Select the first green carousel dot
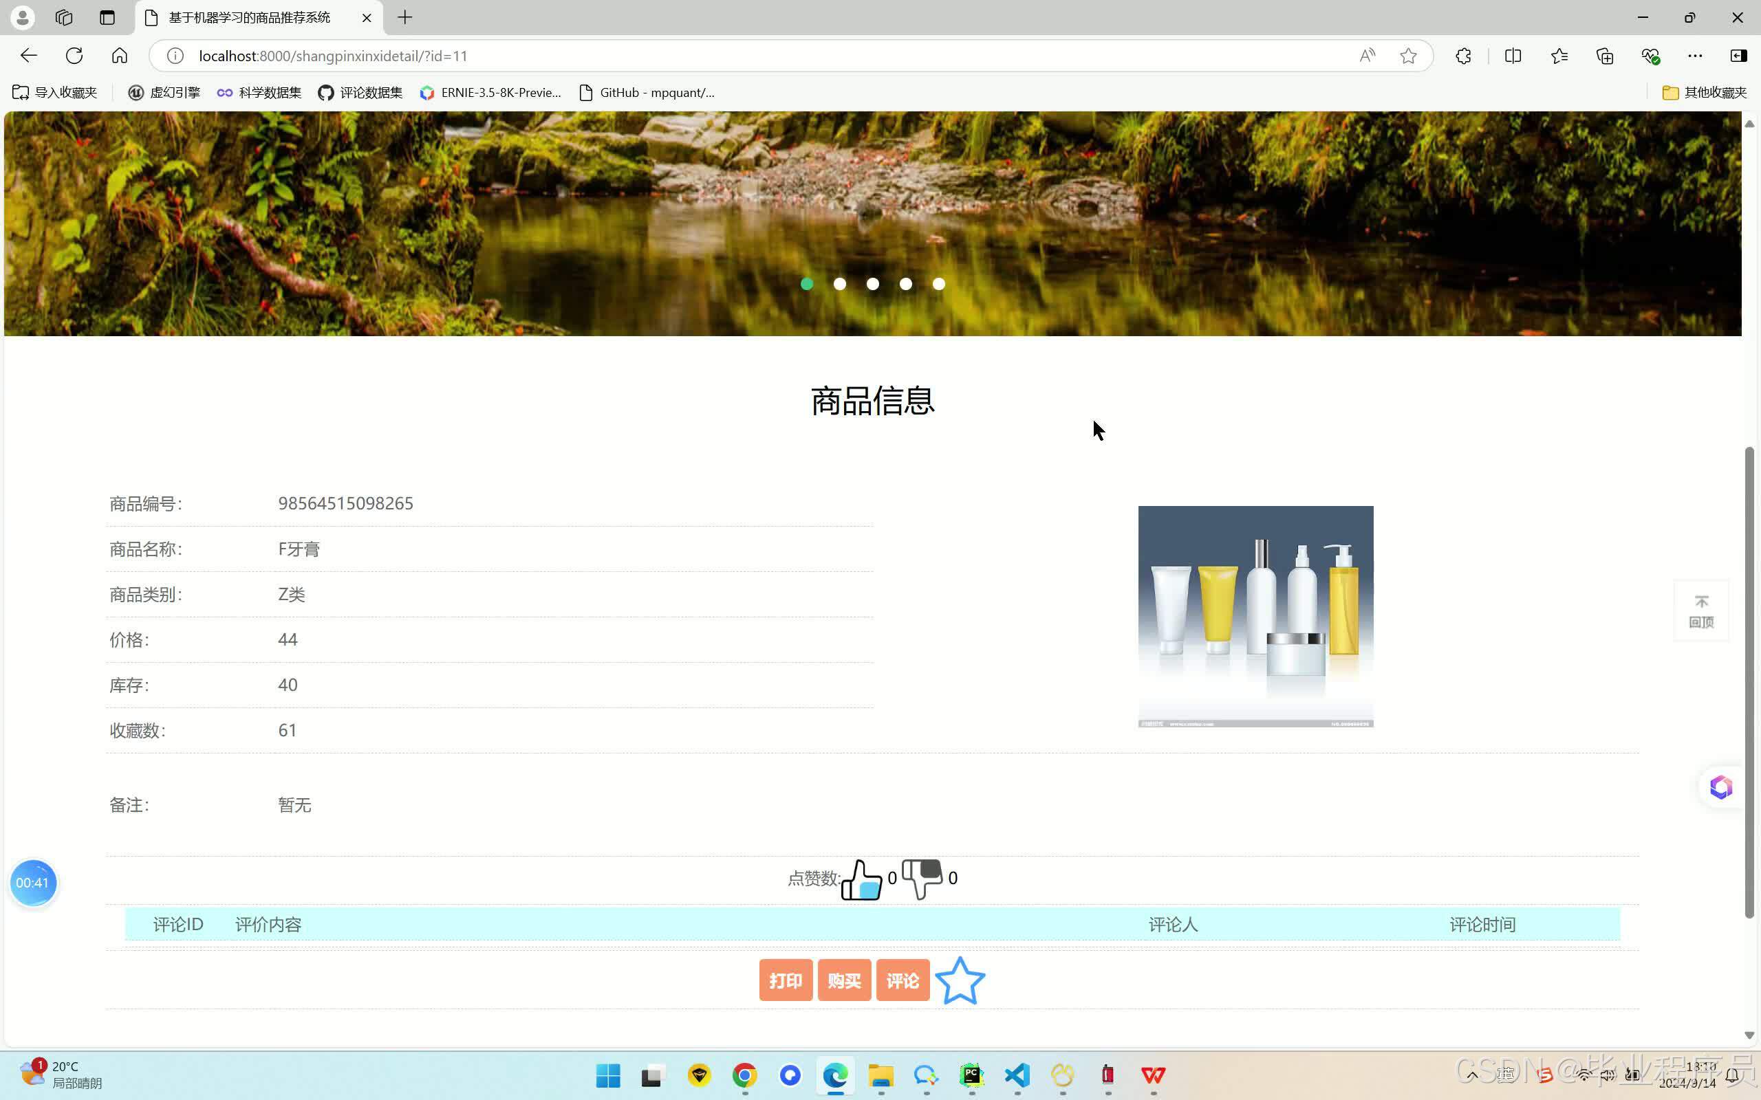The height and width of the screenshot is (1100, 1761). pyautogui.click(x=806, y=284)
